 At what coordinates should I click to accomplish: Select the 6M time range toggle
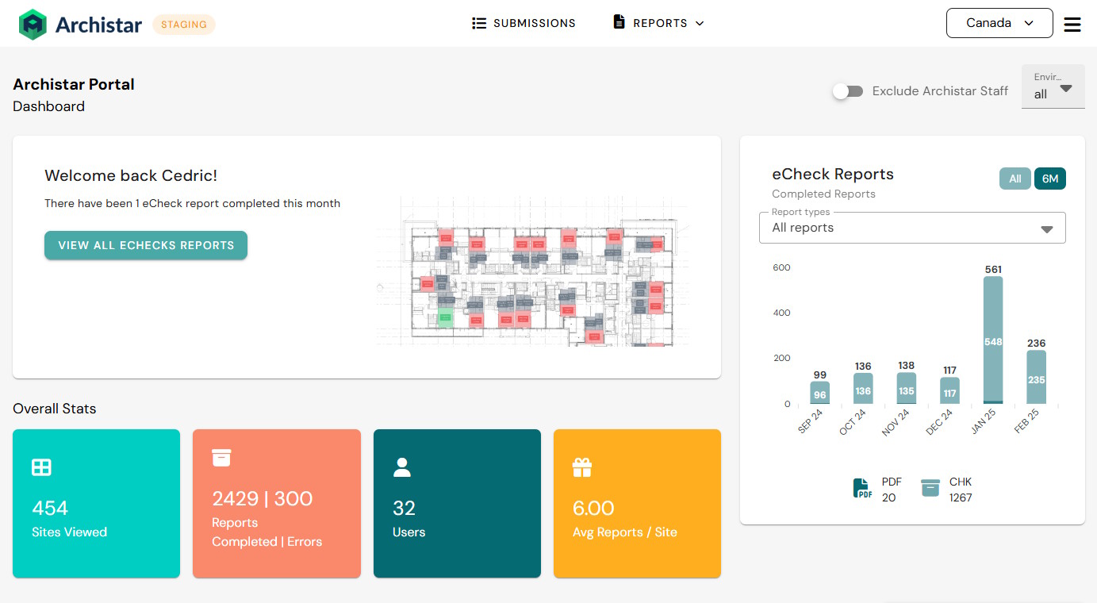[1050, 179]
